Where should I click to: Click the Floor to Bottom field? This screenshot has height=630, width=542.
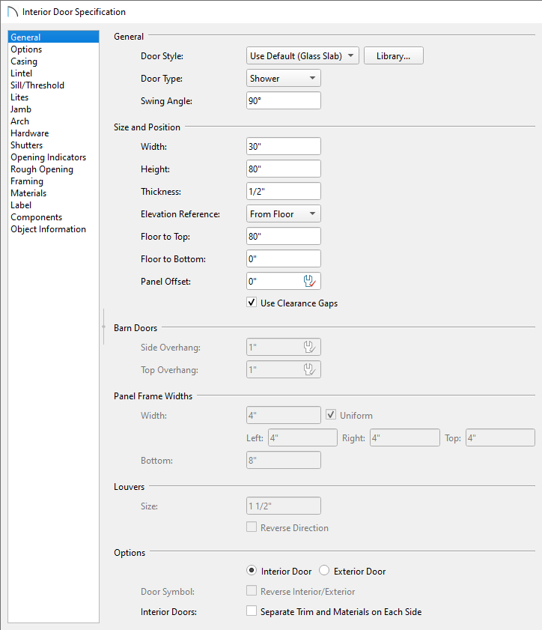pos(284,258)
